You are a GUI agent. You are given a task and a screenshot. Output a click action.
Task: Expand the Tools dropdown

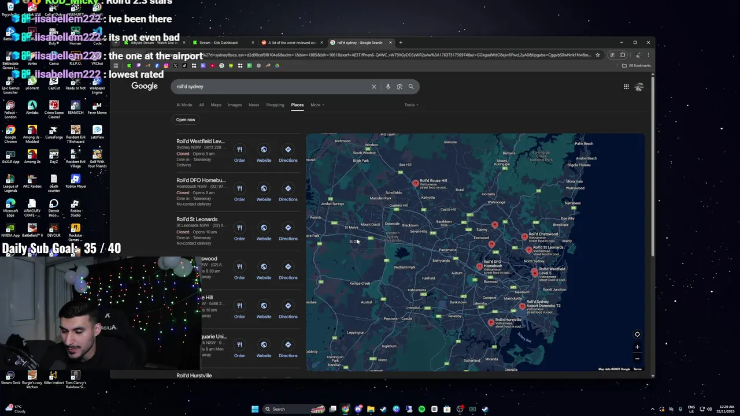[411, 105]
